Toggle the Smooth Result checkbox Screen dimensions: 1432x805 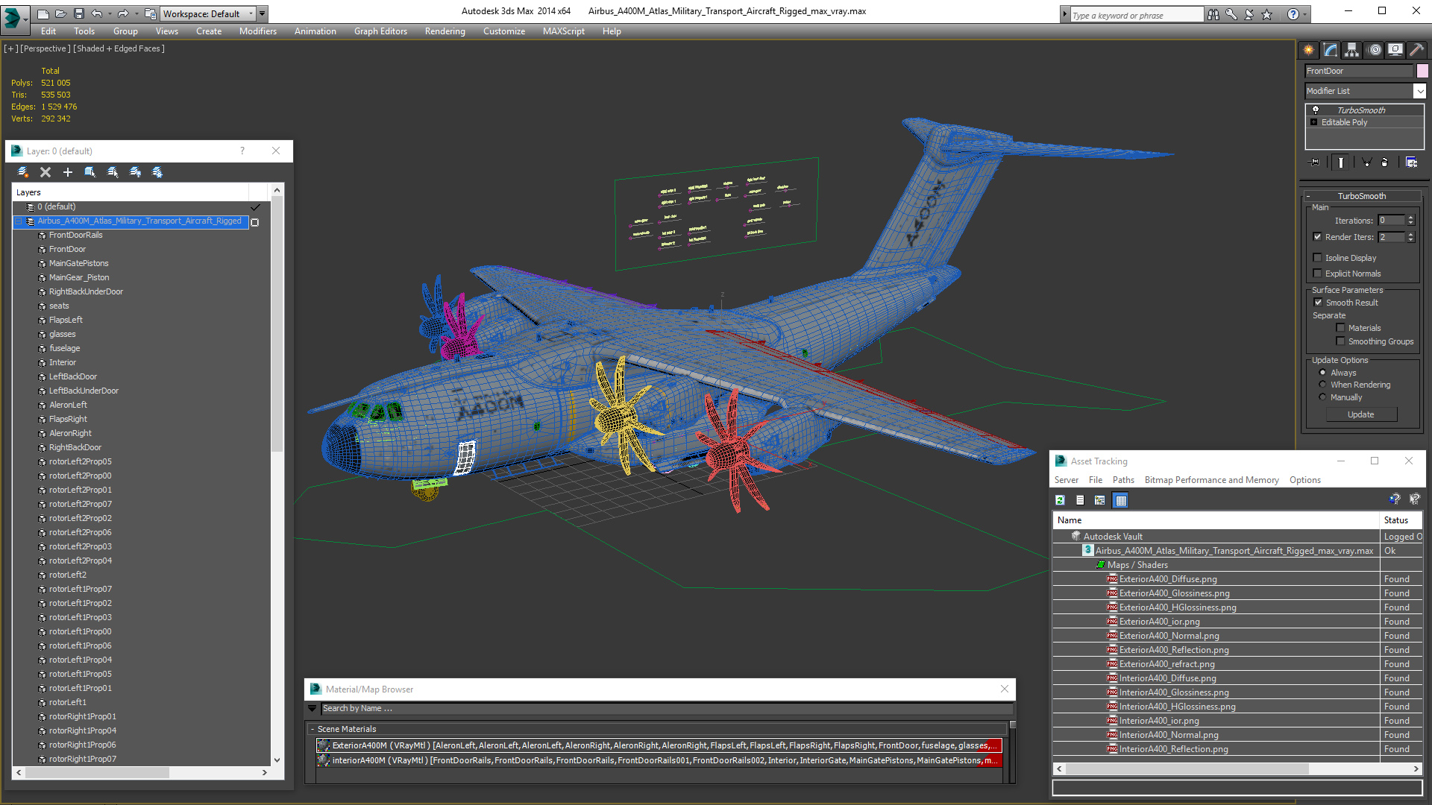[x=1319, y=303]
